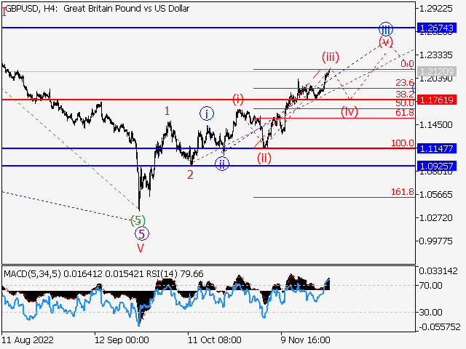Image resolution: width=466 pixels, height=349 pixels.
Task: Click the 12 Sep 00:00 time label
Action: 122,340
